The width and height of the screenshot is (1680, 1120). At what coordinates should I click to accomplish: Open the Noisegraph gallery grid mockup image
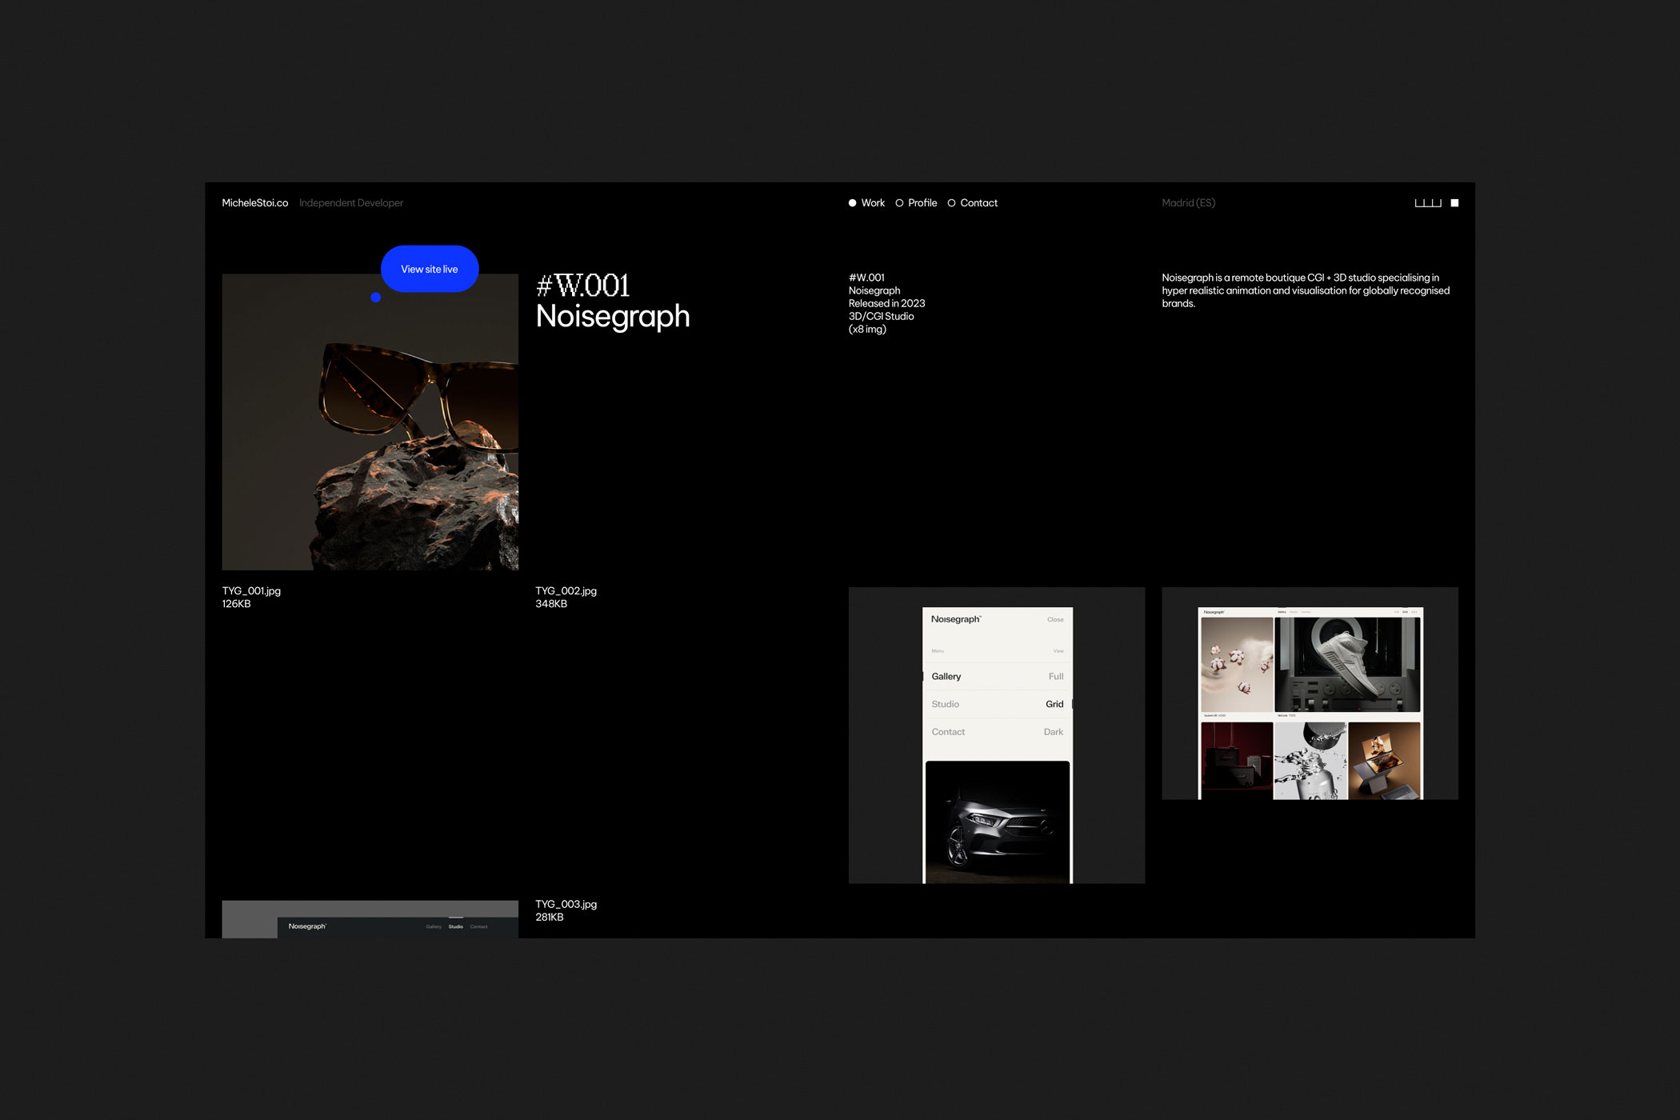pos(1310,694)
